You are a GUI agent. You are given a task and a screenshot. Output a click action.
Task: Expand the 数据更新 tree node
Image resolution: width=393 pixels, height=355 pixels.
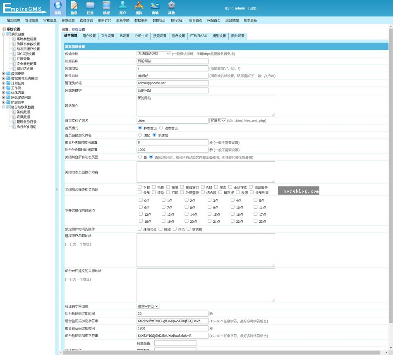click(3, 74)
